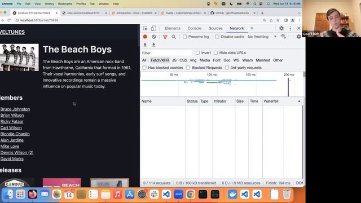The image size is (361, 203).
Task: Open Docker Desktop from the dock
Action: 232,194
